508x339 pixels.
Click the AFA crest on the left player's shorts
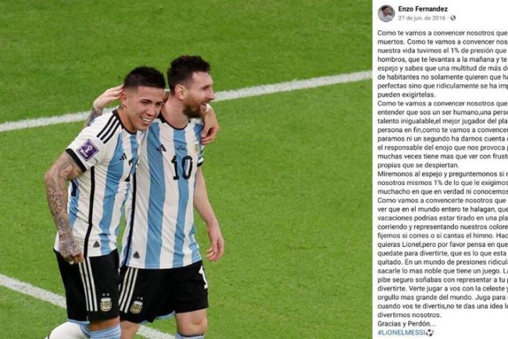point(106,302)
